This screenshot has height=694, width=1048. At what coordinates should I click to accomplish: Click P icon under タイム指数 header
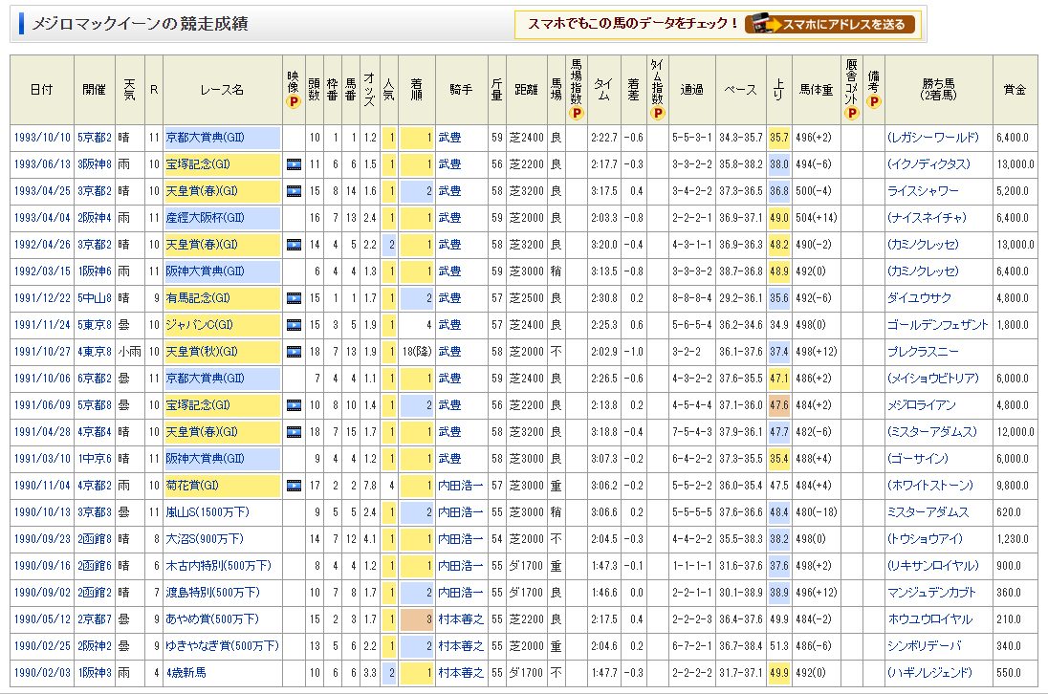click(x=658, y=113)
